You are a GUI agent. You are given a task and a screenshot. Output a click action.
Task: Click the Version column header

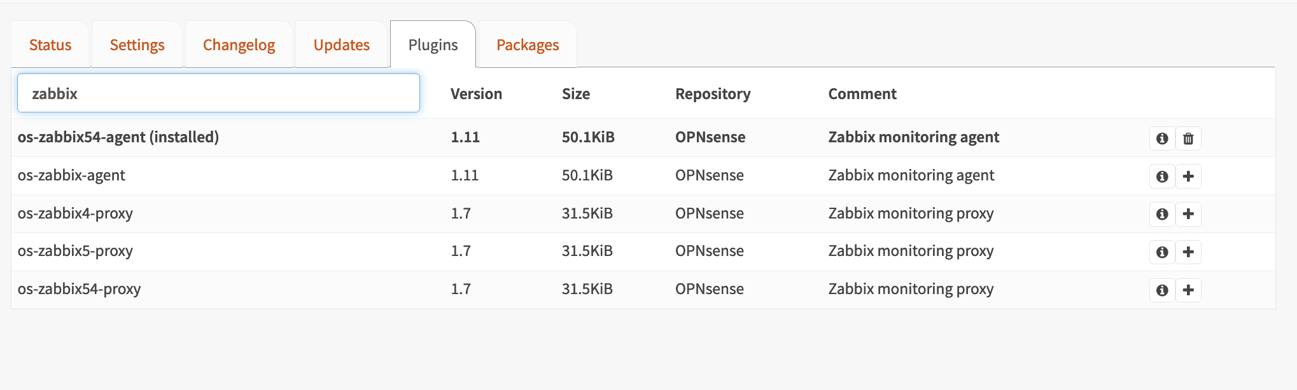pos(476,93)
